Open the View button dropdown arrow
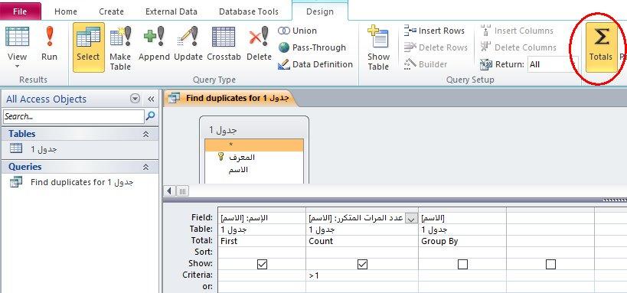 pyautogui.click(x=17, y=67)
